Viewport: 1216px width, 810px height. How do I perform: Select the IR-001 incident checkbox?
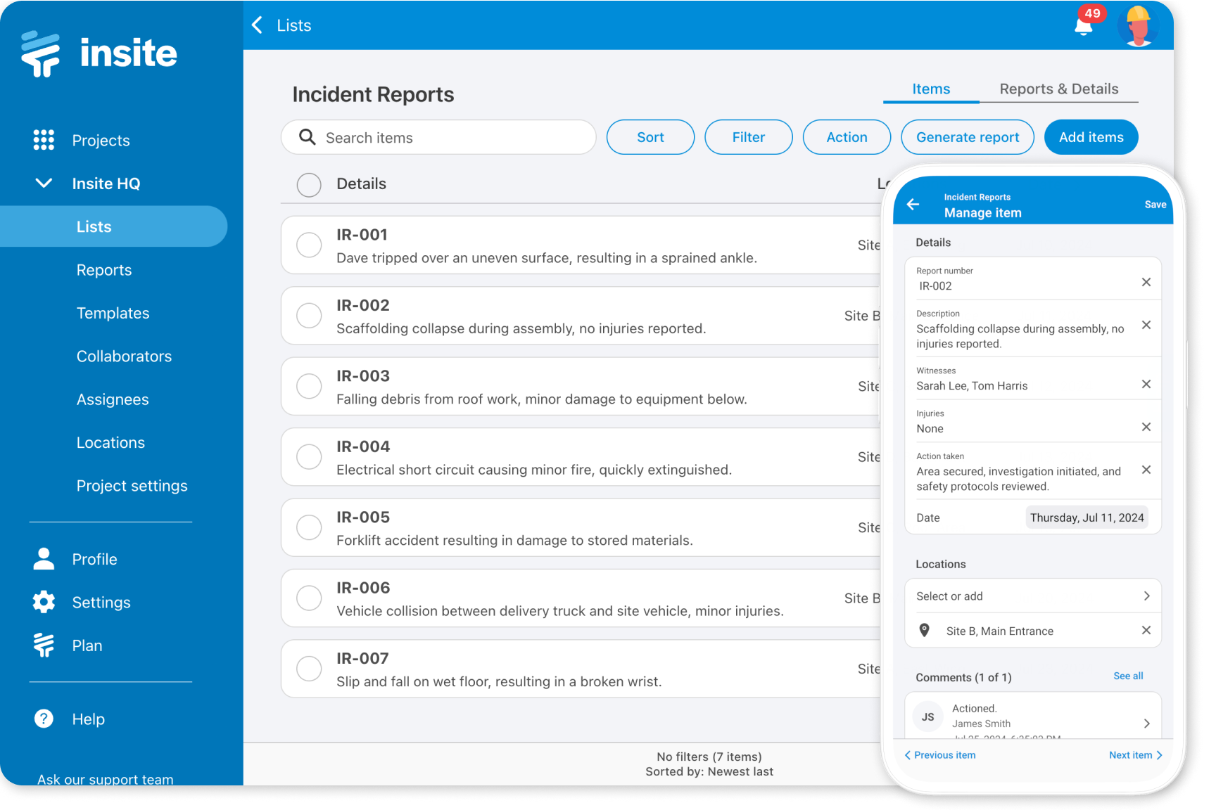point(309,245)
